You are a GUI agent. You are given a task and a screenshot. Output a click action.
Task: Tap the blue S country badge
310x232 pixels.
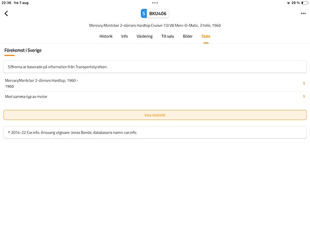click(x=144, y=13)
